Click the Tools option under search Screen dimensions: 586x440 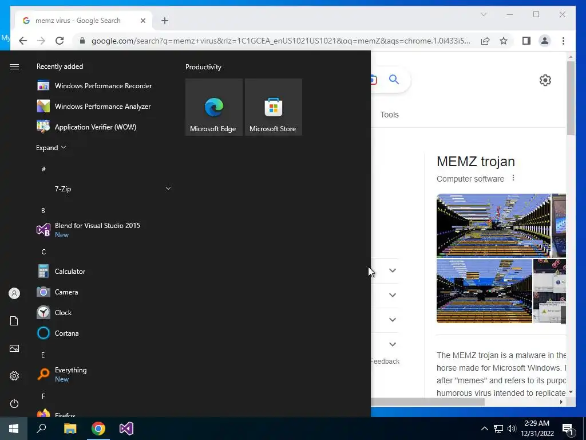(x=389, y=115)
